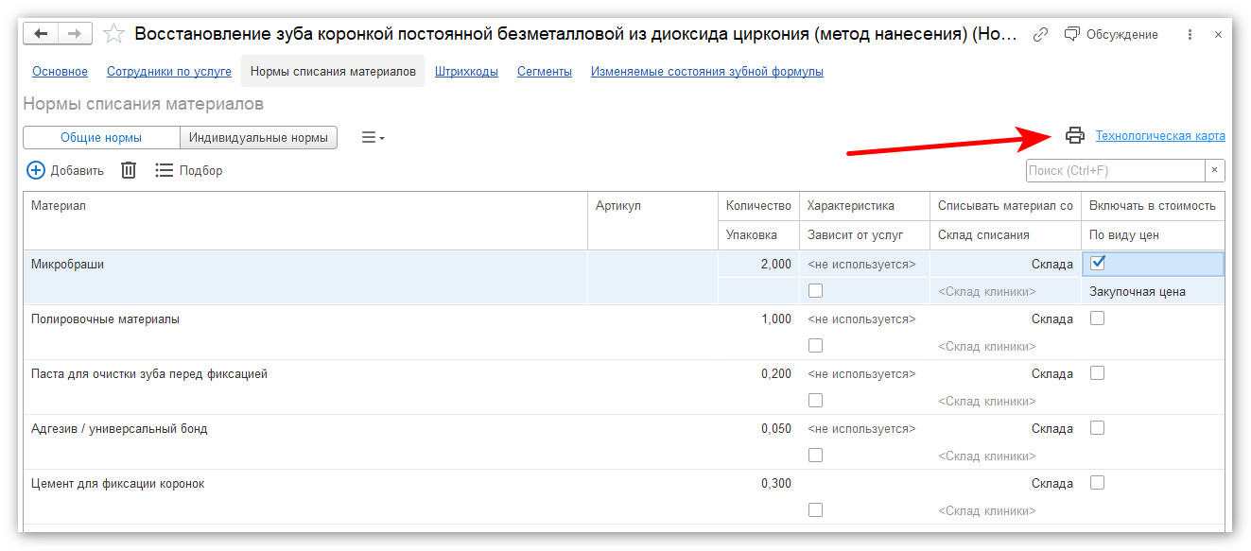Screen dimensions: 1251x551
Task: Open Подбор material selection list
Action: pyautogui.click(x=189, y=170)
